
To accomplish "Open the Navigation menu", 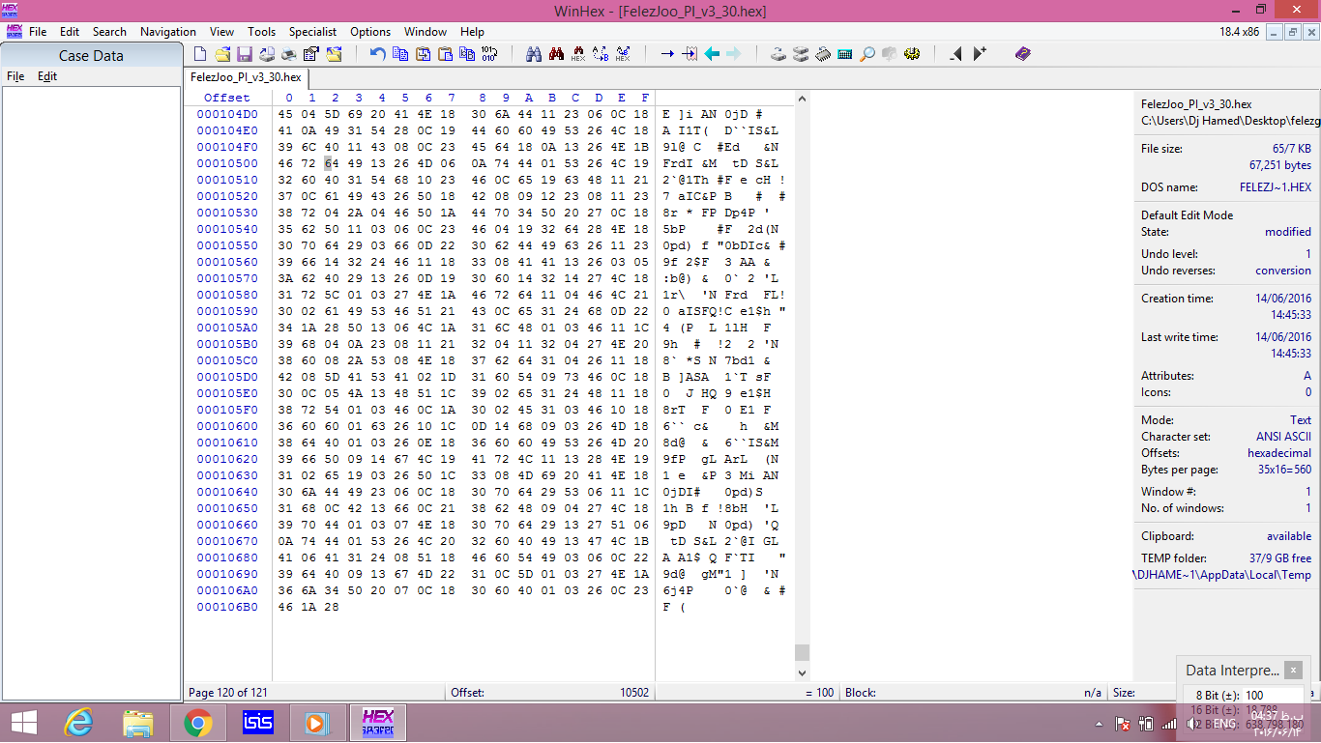I will pyautogui.click(x=168, y=32).
